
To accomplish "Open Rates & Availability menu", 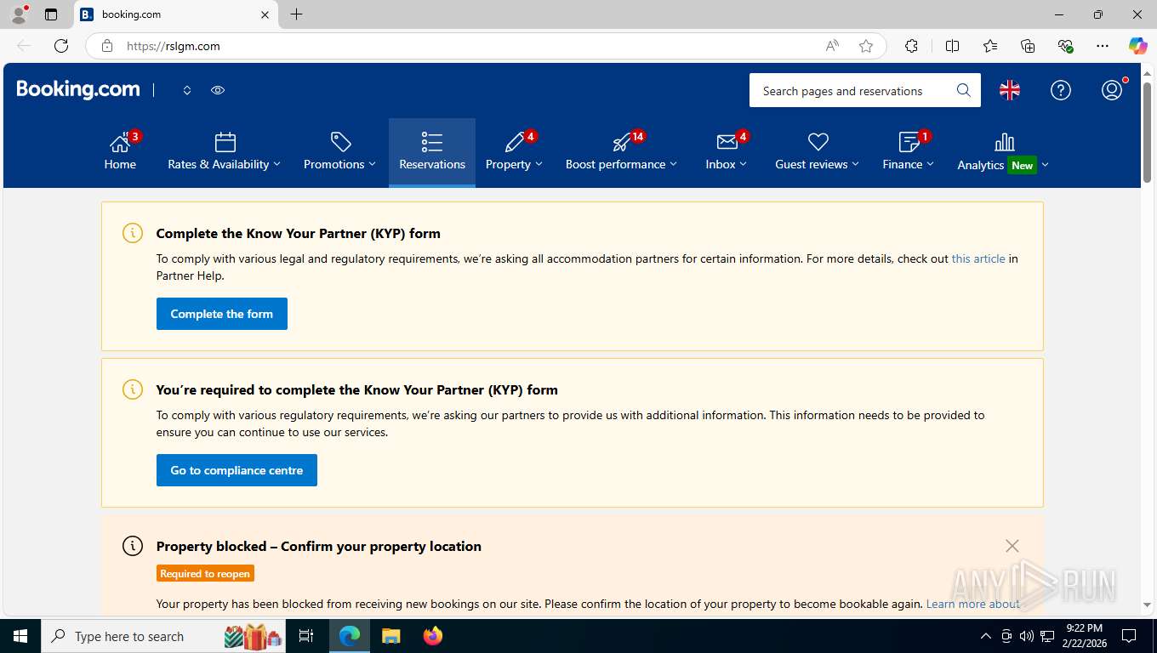I will coord(224,152).
